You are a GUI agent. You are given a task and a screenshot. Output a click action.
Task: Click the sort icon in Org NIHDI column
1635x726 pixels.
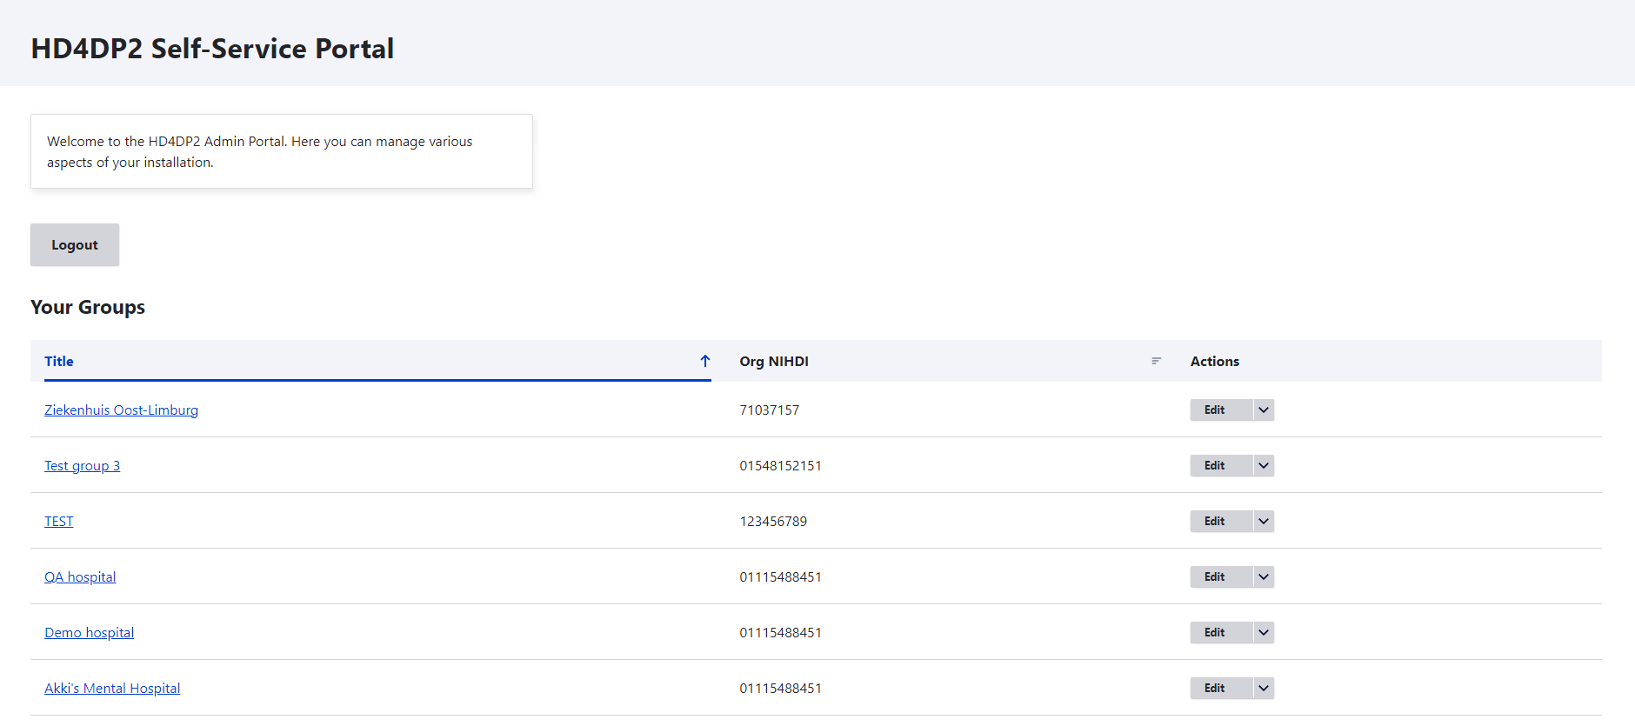1156,361
